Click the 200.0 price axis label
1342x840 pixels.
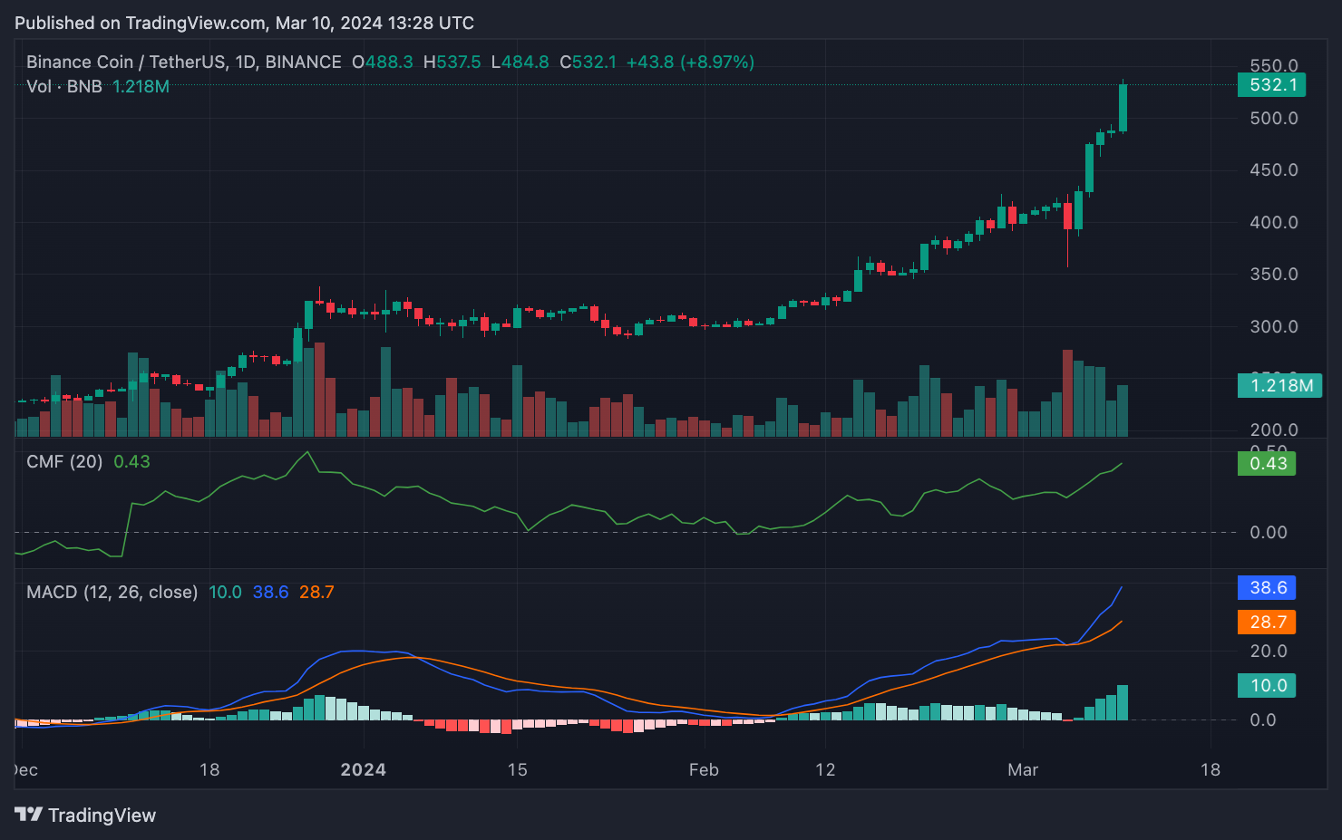(x=1274, y=430)
